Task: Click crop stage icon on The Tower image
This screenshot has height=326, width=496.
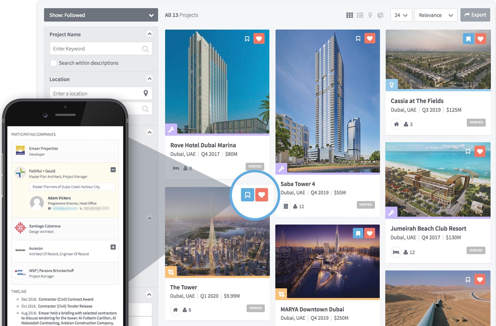Action: point(171,272)
